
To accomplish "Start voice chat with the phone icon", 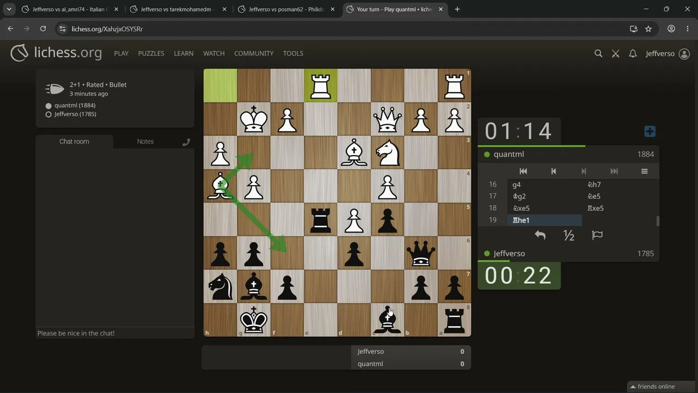I will click(186, 142).
